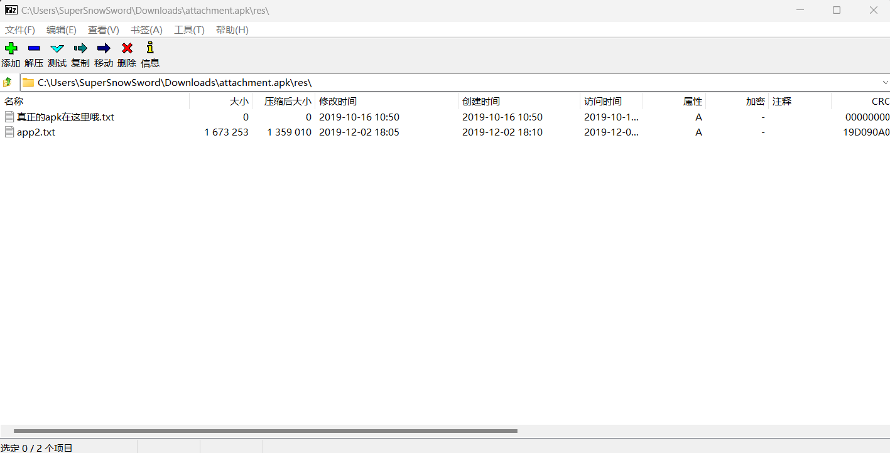
Task: Click the blue Extract (解压) toolbar icon
Action: coord(34,48)
